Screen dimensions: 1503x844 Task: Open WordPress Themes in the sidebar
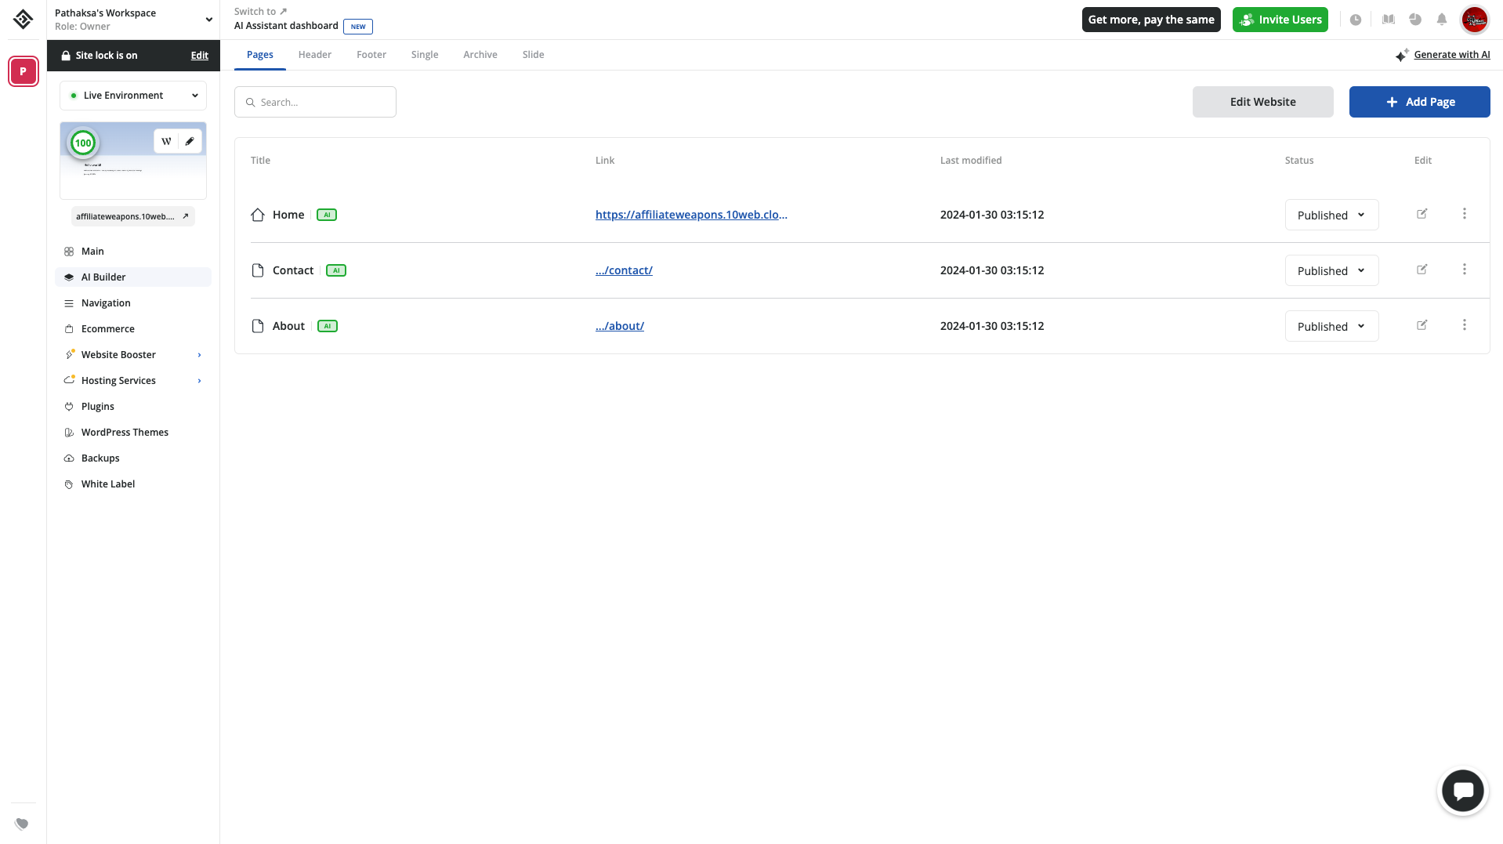[125, 432]
